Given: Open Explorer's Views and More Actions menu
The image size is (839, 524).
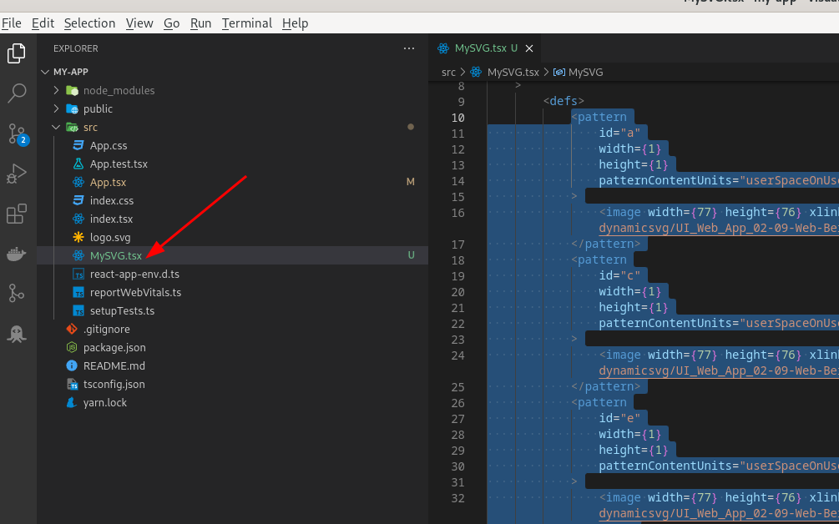Looking at the screenshot, I should tap(408, 48).
